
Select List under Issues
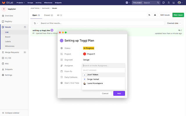[7, 32]
